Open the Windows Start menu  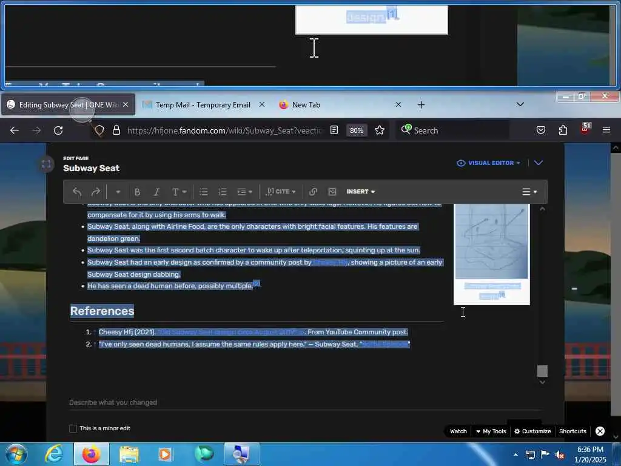click(x=16, y=454)
